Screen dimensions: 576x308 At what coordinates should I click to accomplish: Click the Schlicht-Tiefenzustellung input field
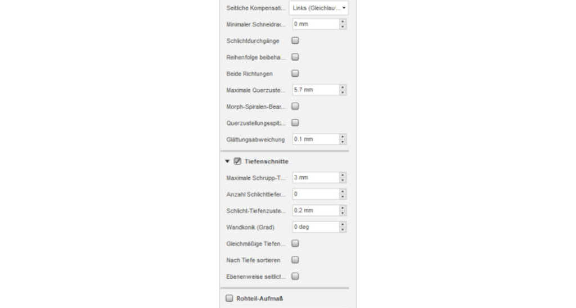click(x=315, y=210)
